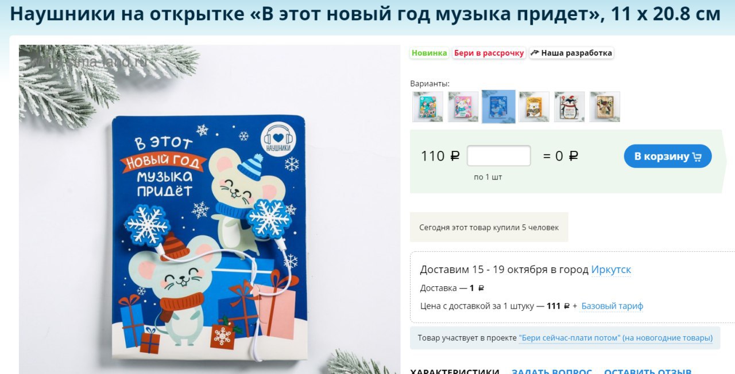Click the Наша разработка badge

(x=572, y=53)
